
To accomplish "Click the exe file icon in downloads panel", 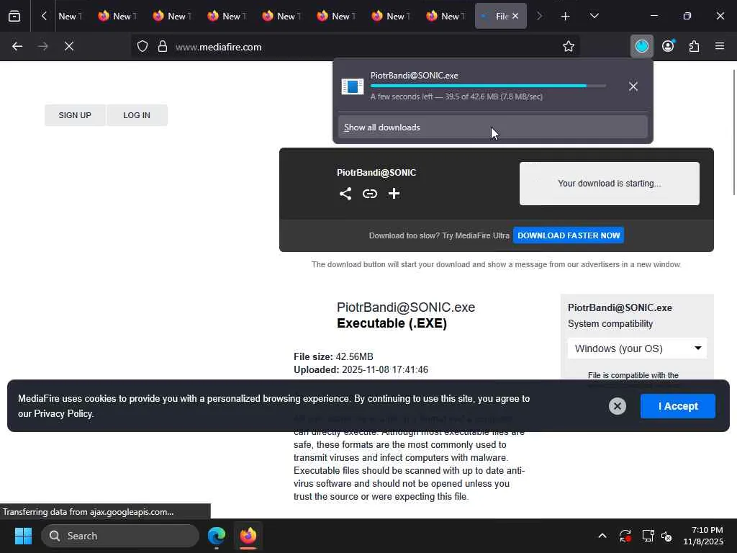I will 353,86.
